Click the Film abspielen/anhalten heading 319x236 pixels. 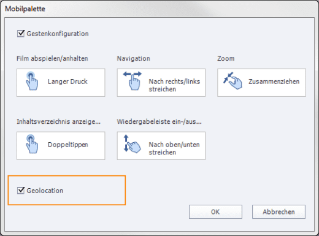52,58
